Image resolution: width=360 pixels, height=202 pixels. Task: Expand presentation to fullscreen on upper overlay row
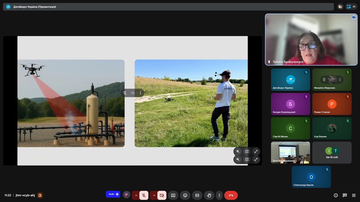pos(256,151)
